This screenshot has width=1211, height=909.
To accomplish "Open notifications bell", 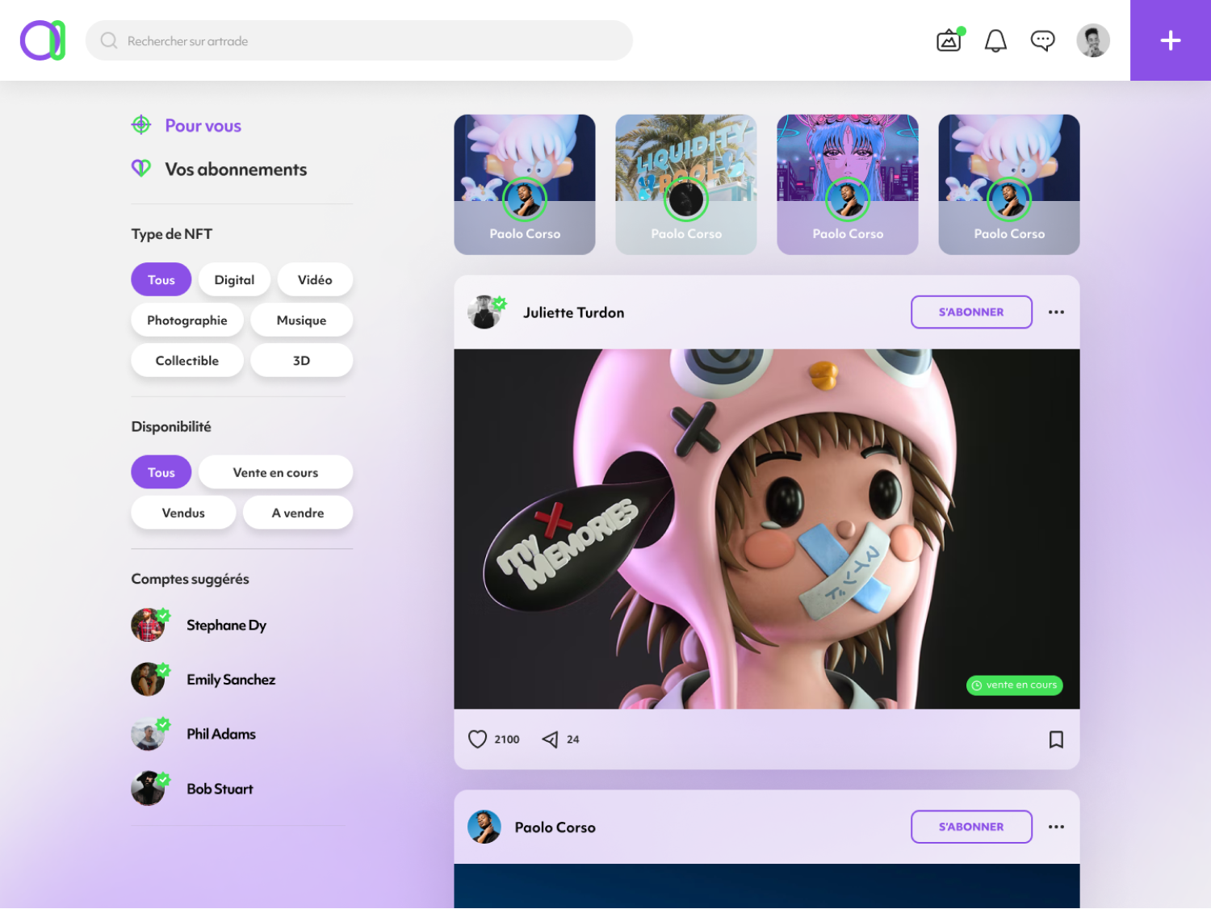I will click(995, 40).
